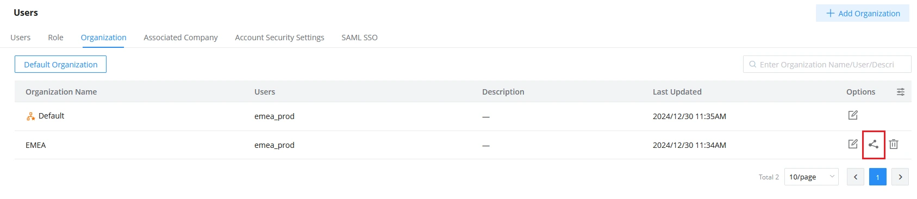Click the search magnifier icon
The height and width of the screenshot is (199, 917).
(753, 64)
